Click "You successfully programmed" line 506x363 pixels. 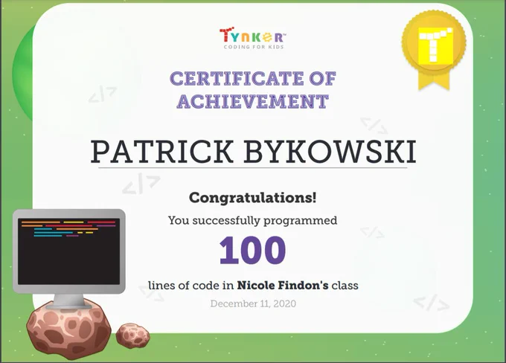tap(253, 221)
